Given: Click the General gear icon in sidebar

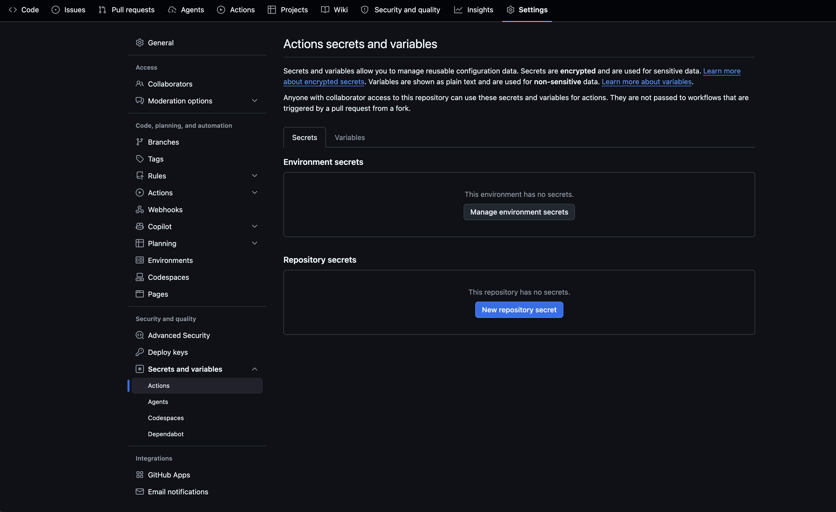Looking at the screenshot, I should point(140,43).
